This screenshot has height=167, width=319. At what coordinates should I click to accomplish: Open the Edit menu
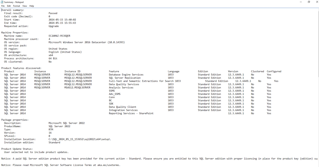click(x=9, y=6)
